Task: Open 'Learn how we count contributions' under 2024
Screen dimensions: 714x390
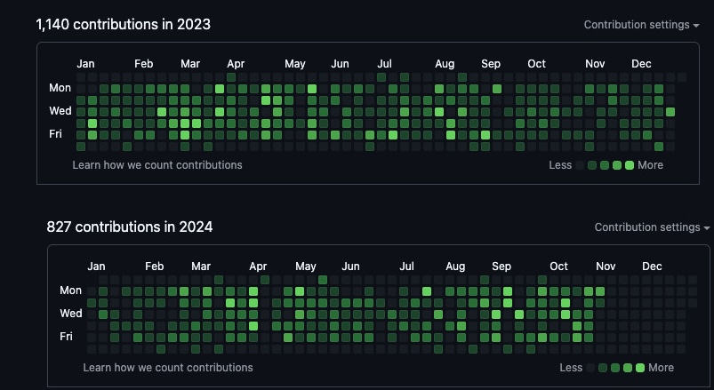Action: [168, 368]
